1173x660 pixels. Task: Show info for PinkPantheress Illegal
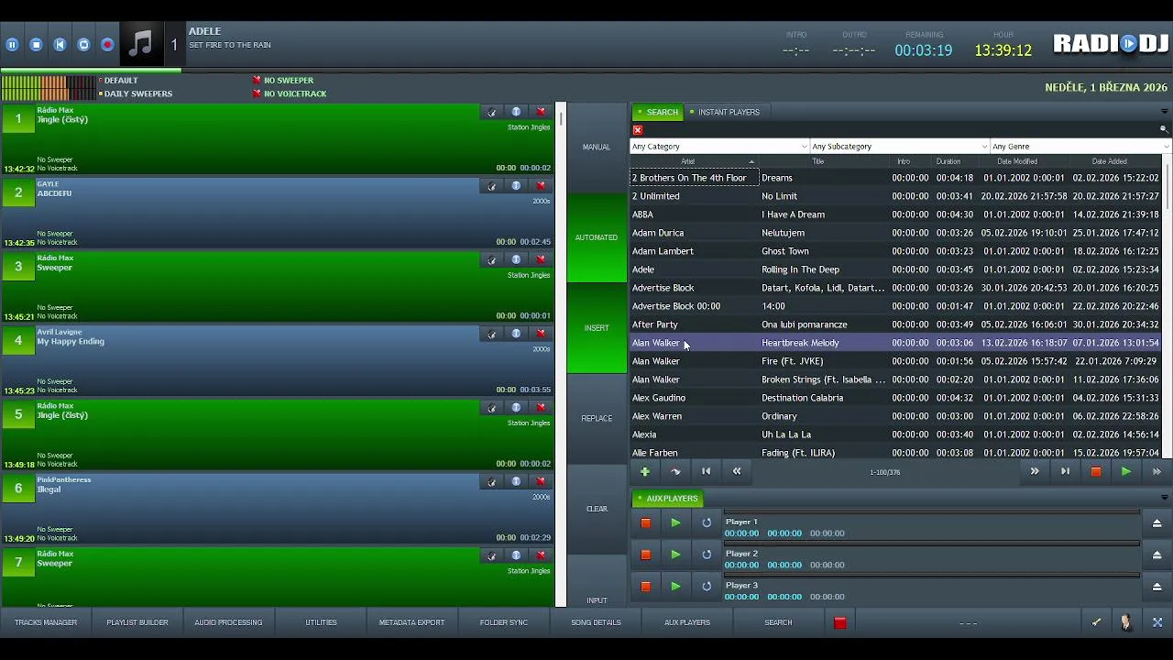[516, 481]
